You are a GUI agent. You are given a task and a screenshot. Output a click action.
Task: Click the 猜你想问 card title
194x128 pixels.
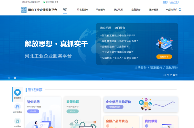click(x=33, y=102)
